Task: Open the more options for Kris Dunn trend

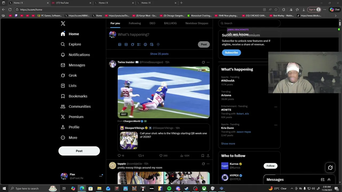Action: [x=276, y=125]
